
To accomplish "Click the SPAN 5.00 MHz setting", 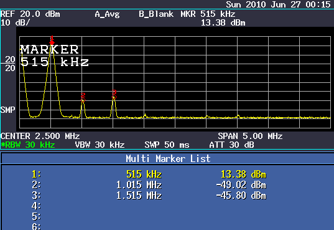I will pos(250,137).
